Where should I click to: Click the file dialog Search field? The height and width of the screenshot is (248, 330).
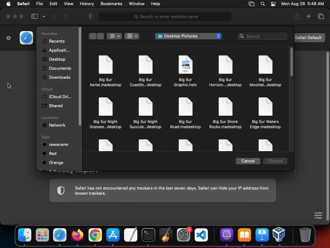[262, 36]
